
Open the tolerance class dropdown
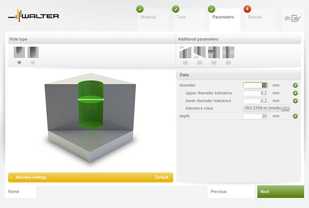(266, 108)
